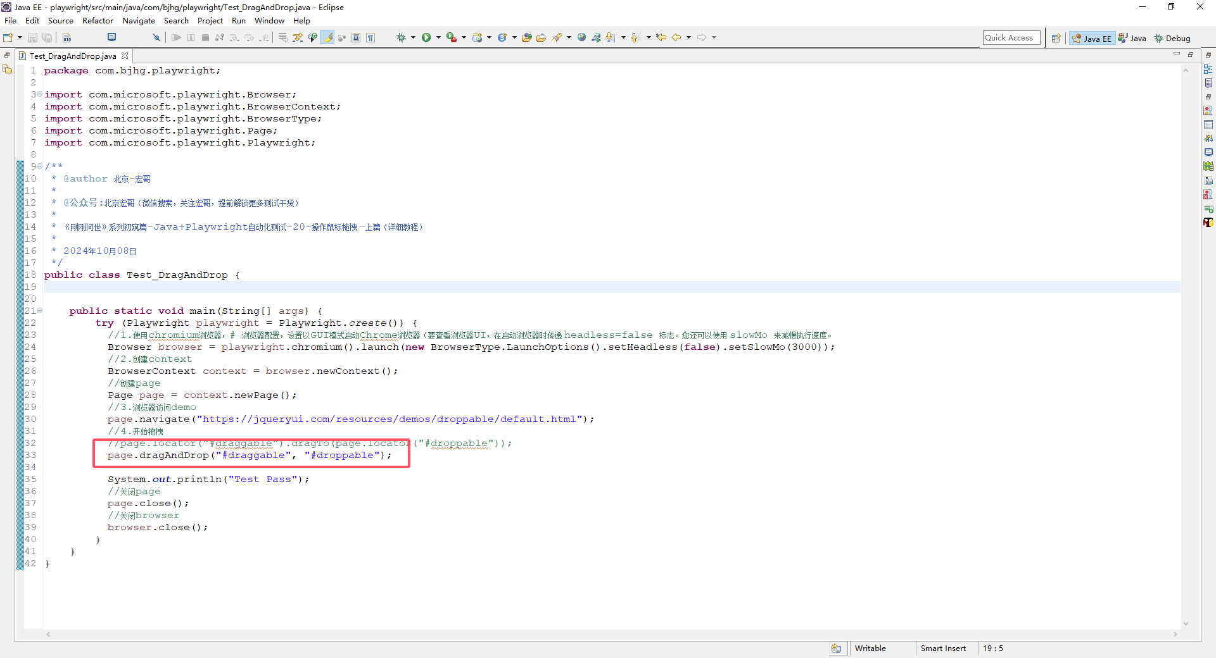
Task: Collapse the main method fold at line 21
Action: [x=39, y=311]
